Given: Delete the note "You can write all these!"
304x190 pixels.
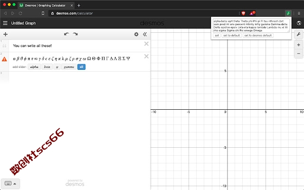Looking at the screenshot, I should point(146,44).
